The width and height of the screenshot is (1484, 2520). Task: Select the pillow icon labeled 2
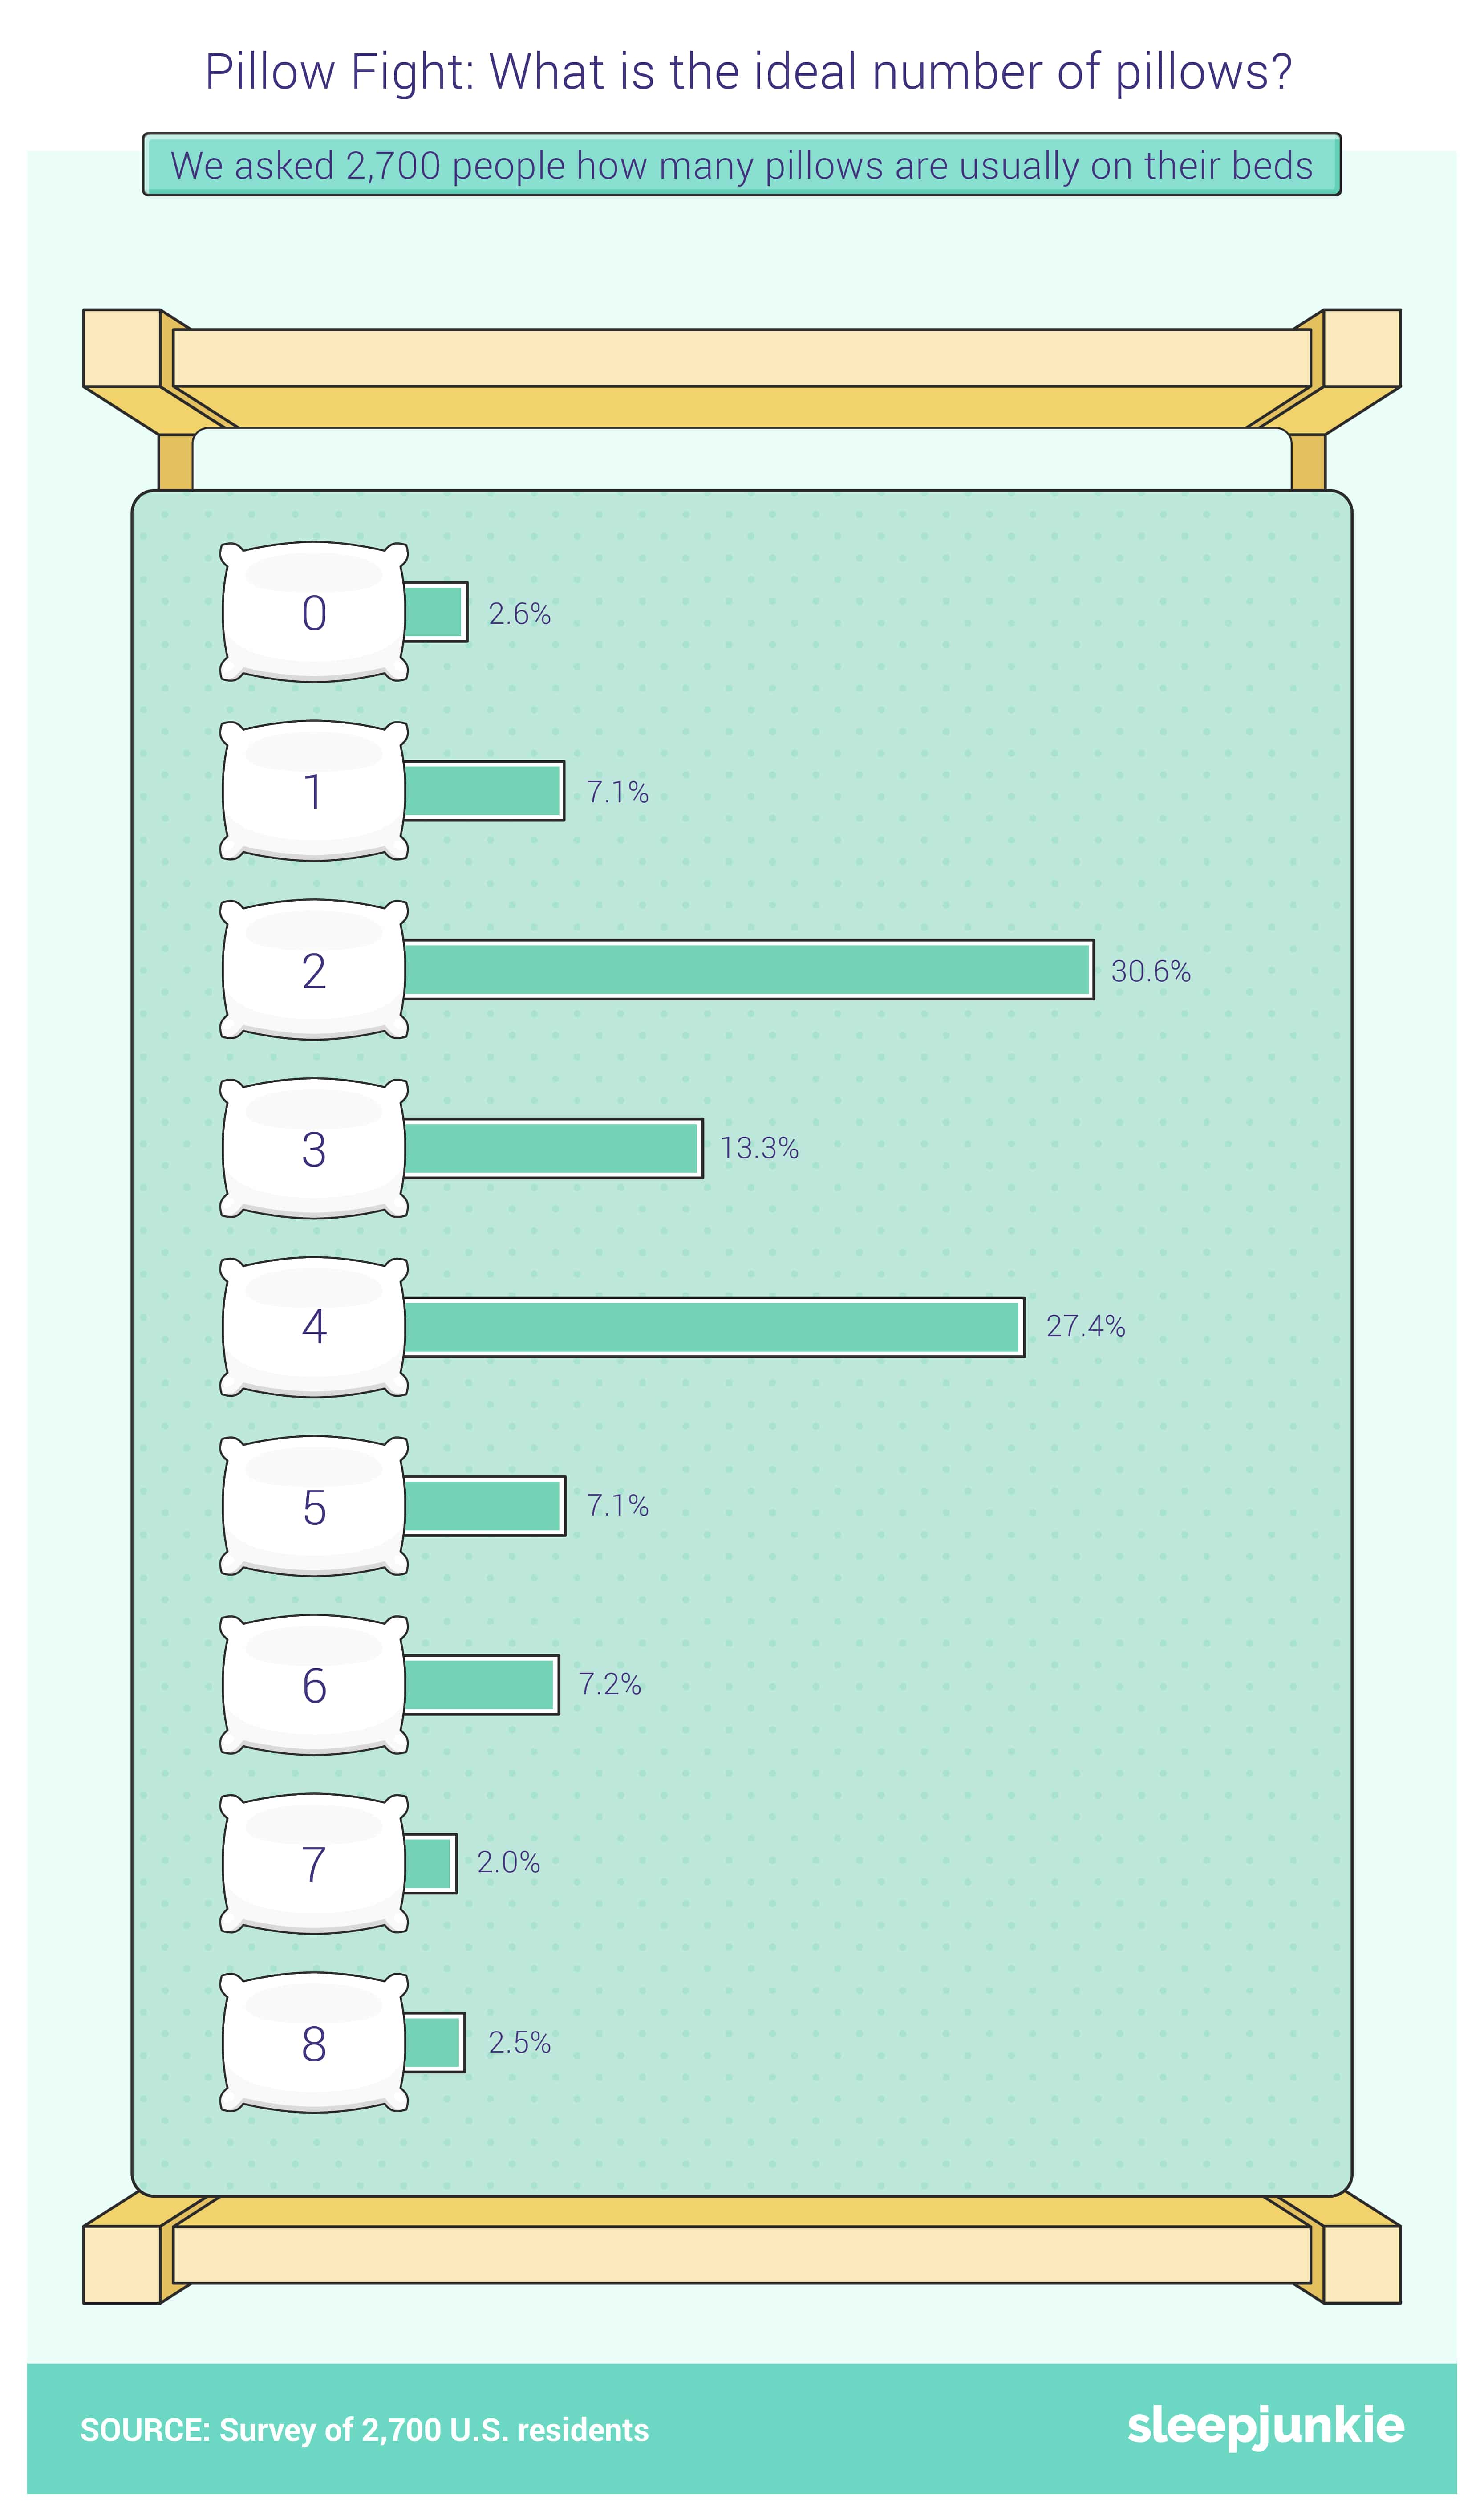tap(313, 970)
